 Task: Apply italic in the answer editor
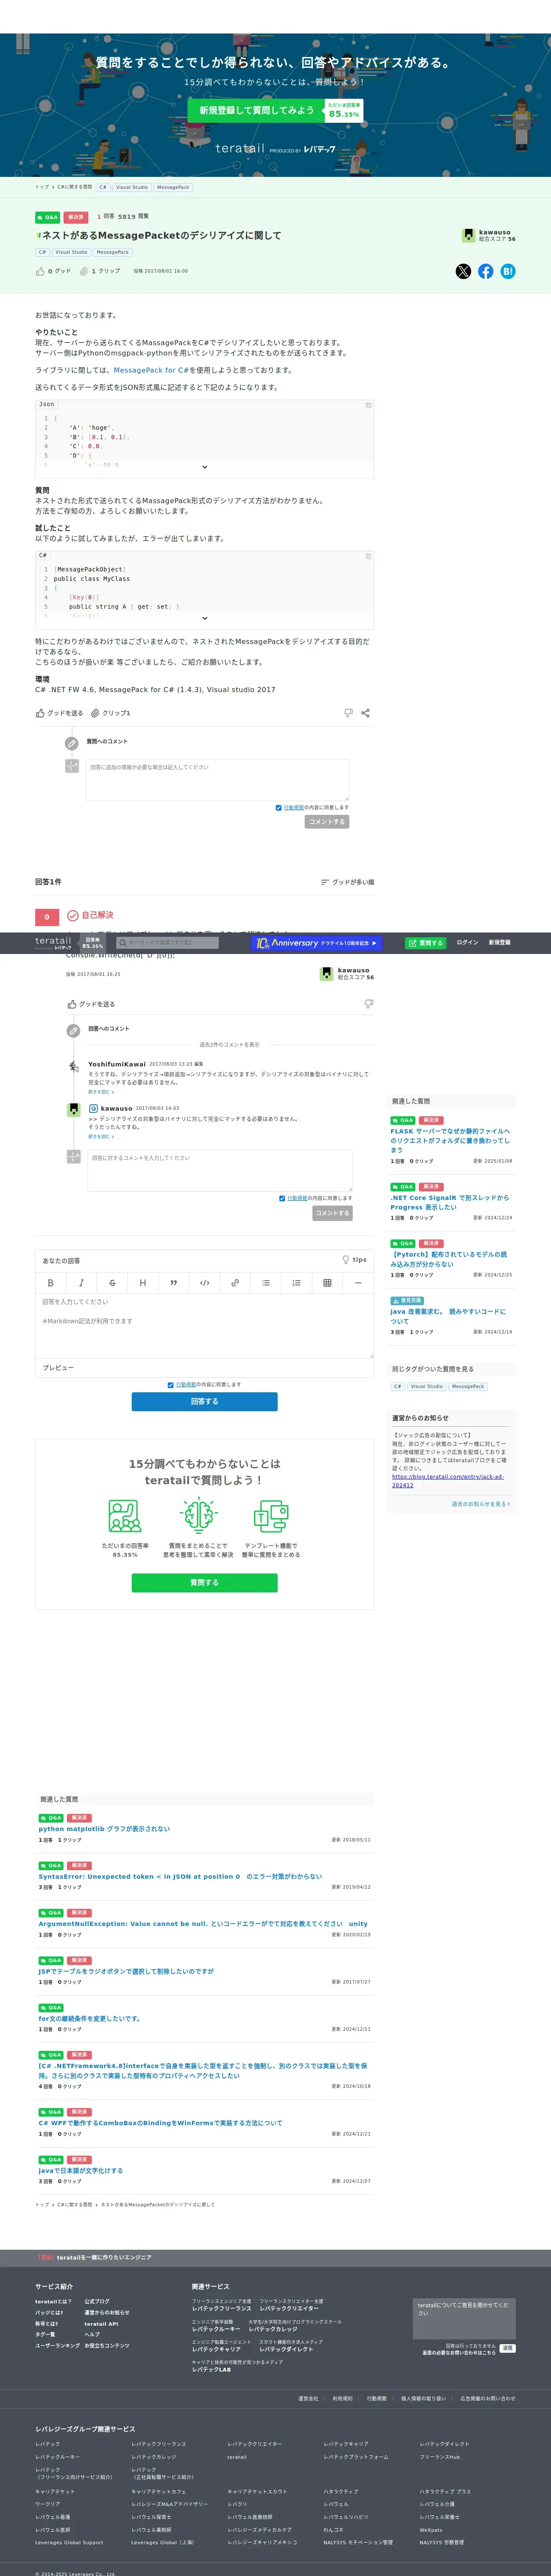coord(81,1282)
